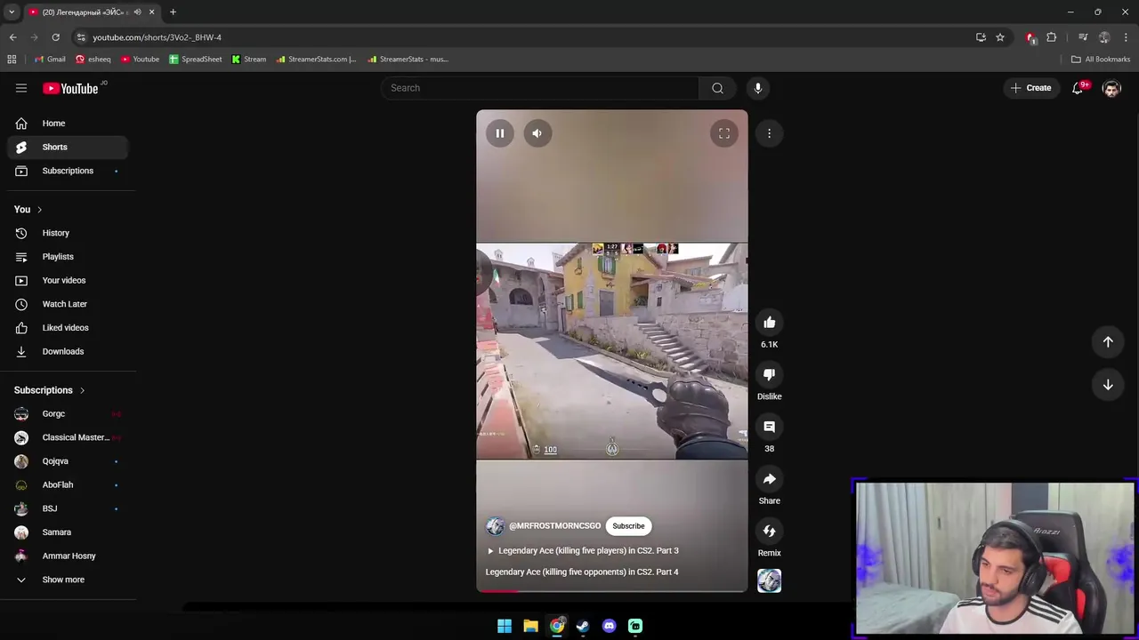Image resolution: width=1139 pixels, height=640 pixels.
Task: Open Playlists in the sidebar
Action: (x=68, y=257)
